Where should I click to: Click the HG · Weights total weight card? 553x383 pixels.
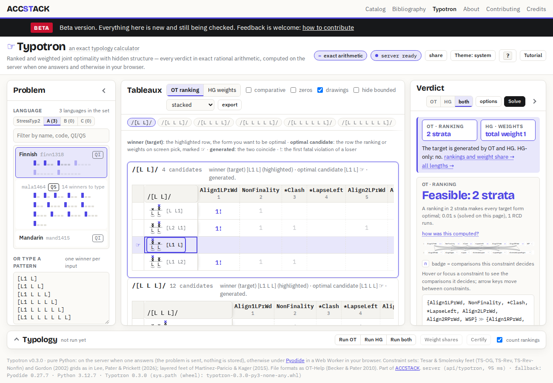tap(508, 130)
